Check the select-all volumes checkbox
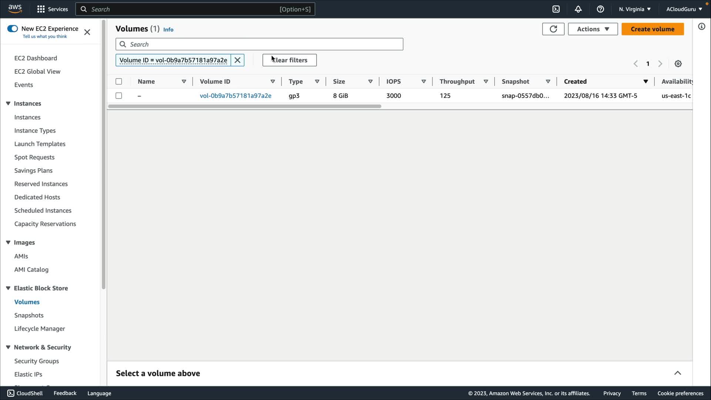This screenshot has width=711, height=400. click(118, 81)
